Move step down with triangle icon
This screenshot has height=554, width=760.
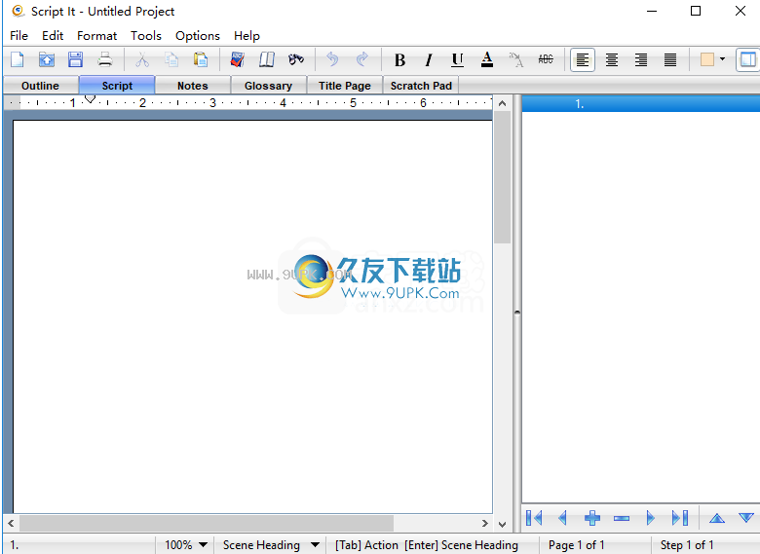click(x=746, y=518)
